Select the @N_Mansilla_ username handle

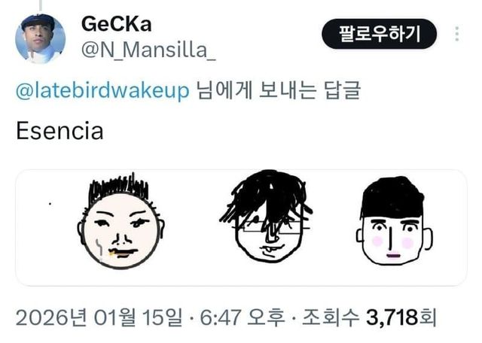148,50
